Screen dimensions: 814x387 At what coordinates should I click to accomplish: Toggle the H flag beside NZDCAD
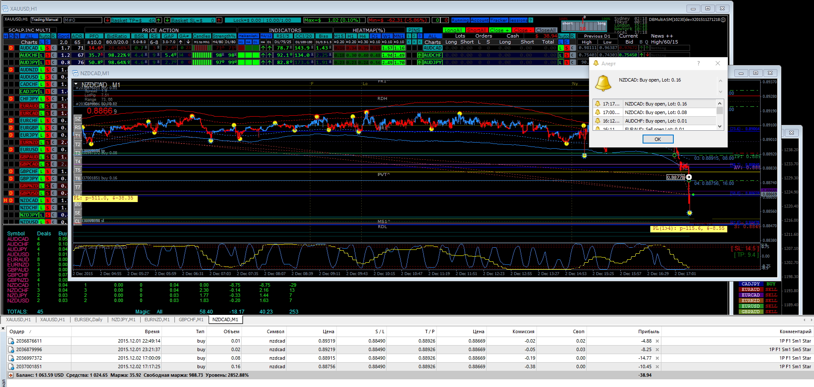pyautogui.click(x=6, y=200)
